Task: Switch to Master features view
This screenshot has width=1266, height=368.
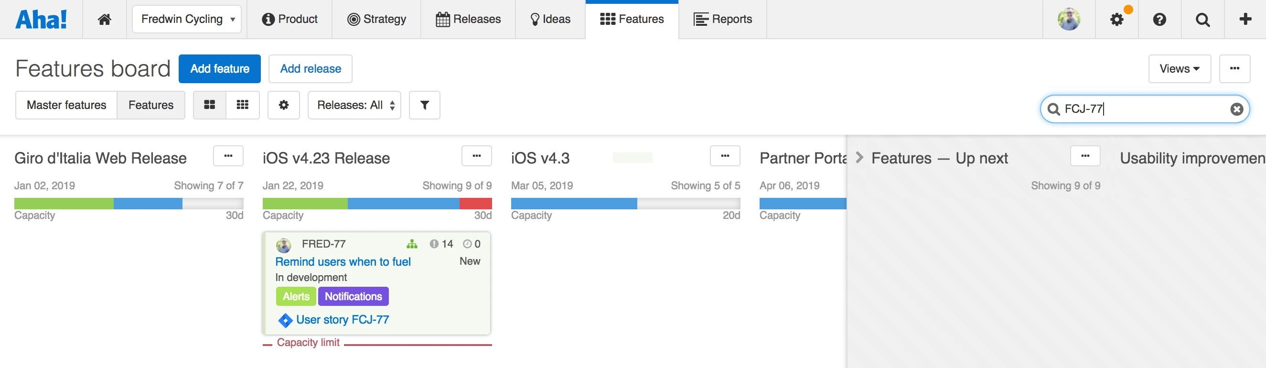Action: point(66,105)
